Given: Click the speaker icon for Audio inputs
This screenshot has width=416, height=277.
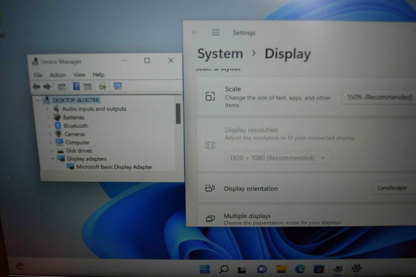Looking at the screenshot, I should [x=56, y=108].
